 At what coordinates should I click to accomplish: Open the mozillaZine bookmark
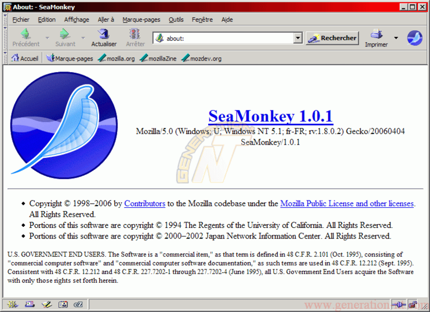pos(158,58)
